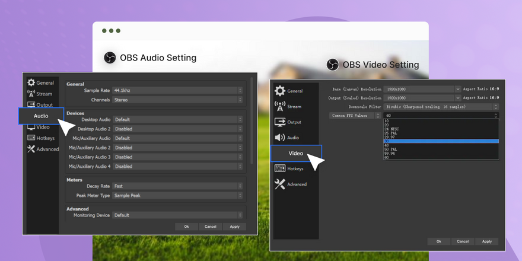The height and width of the screenshot is (261, 522).
Task: Choose 48 in FPS list
Action: point(441,145)
